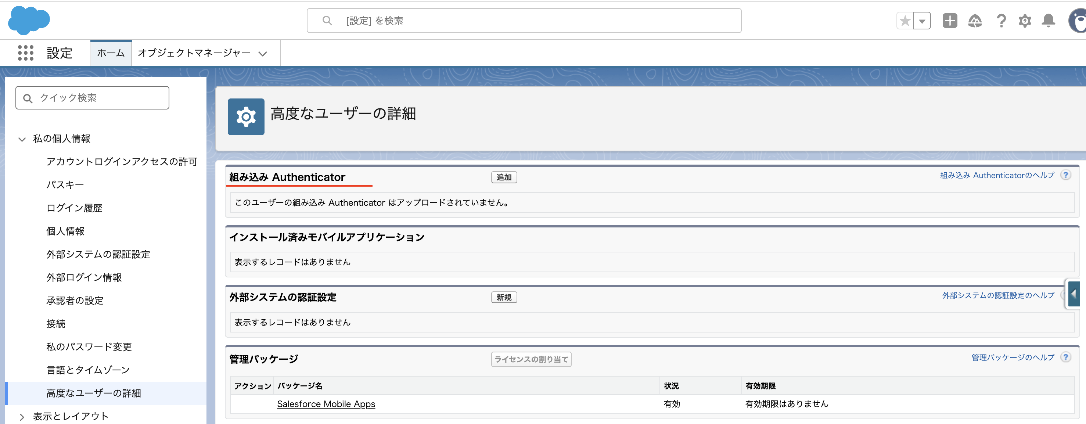Open 管理パッケージのヘルプ link
The width and height of the screenshot is (1086, 424).
click(1013, 357)
